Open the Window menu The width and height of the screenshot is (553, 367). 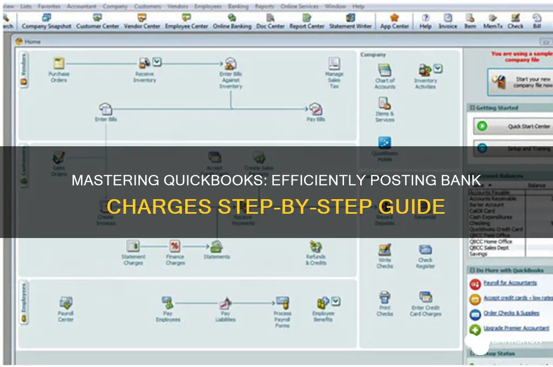(x=335, y=6)
